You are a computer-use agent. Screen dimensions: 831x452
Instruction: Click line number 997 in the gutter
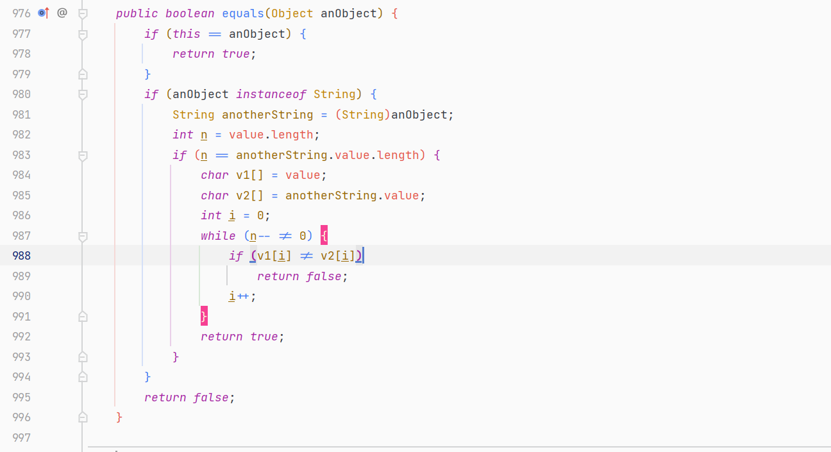(21, 438)
